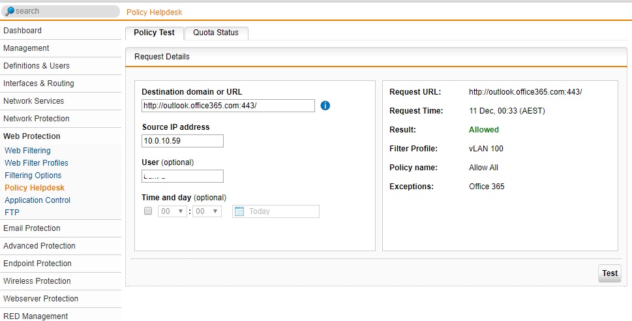The image size is (632, 321).
Task: Click the green Allowed result text
Action: (484, 130)
